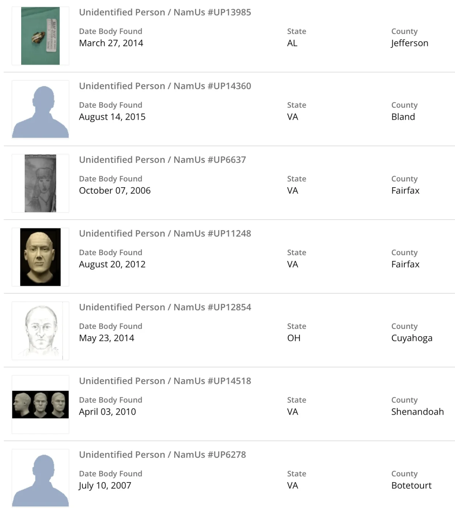The height and width of the screenshot is (511, 455).
Task: Click placeholder silhouette for case UP14360
Action: point(40,109)
